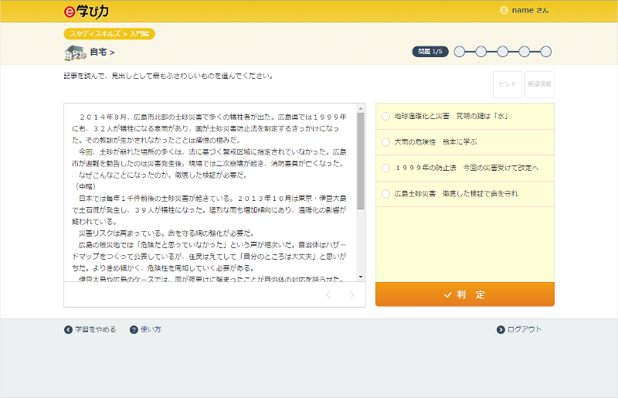Screen dimensions: 618x398
Task: Click the user avatar icon beside name さん
Action: tap(504, 11)
